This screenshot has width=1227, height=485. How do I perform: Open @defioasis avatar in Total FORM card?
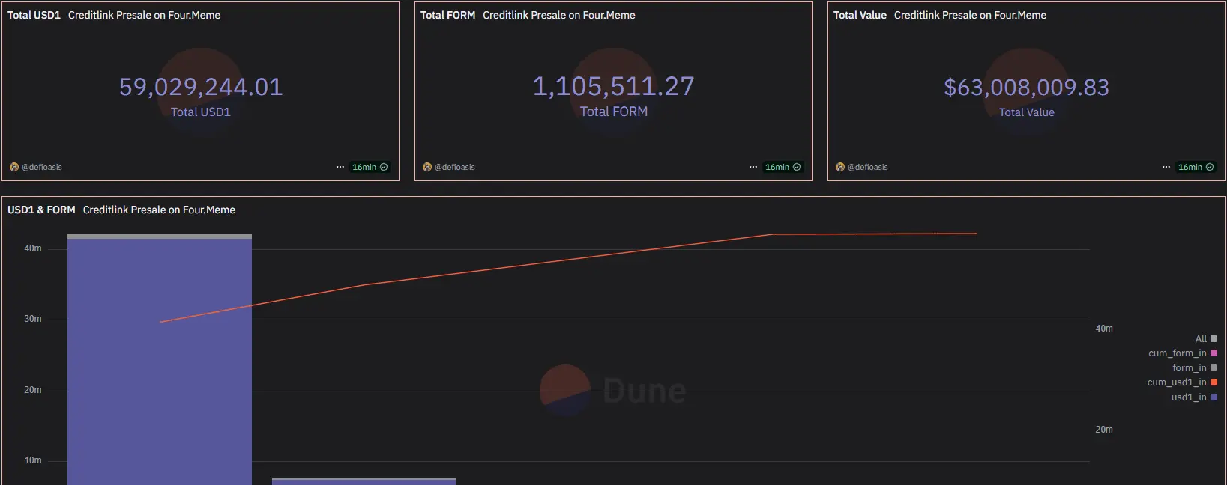coord(427,167)
